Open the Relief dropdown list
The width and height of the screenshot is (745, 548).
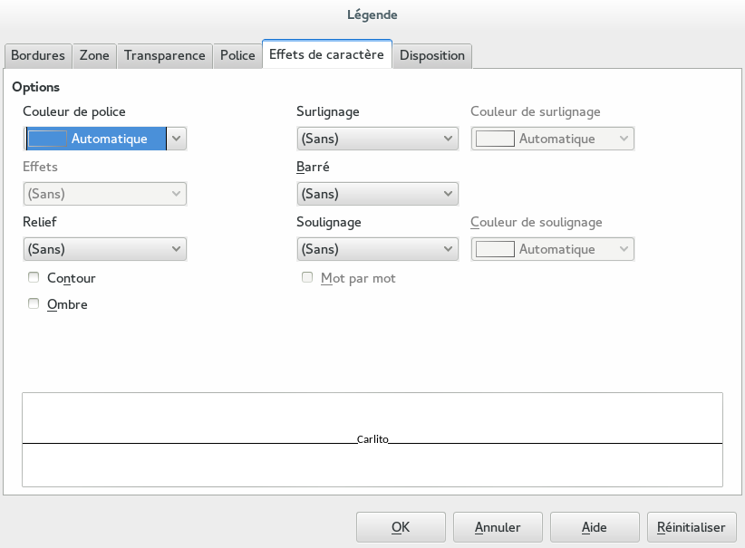pos(104,249)
